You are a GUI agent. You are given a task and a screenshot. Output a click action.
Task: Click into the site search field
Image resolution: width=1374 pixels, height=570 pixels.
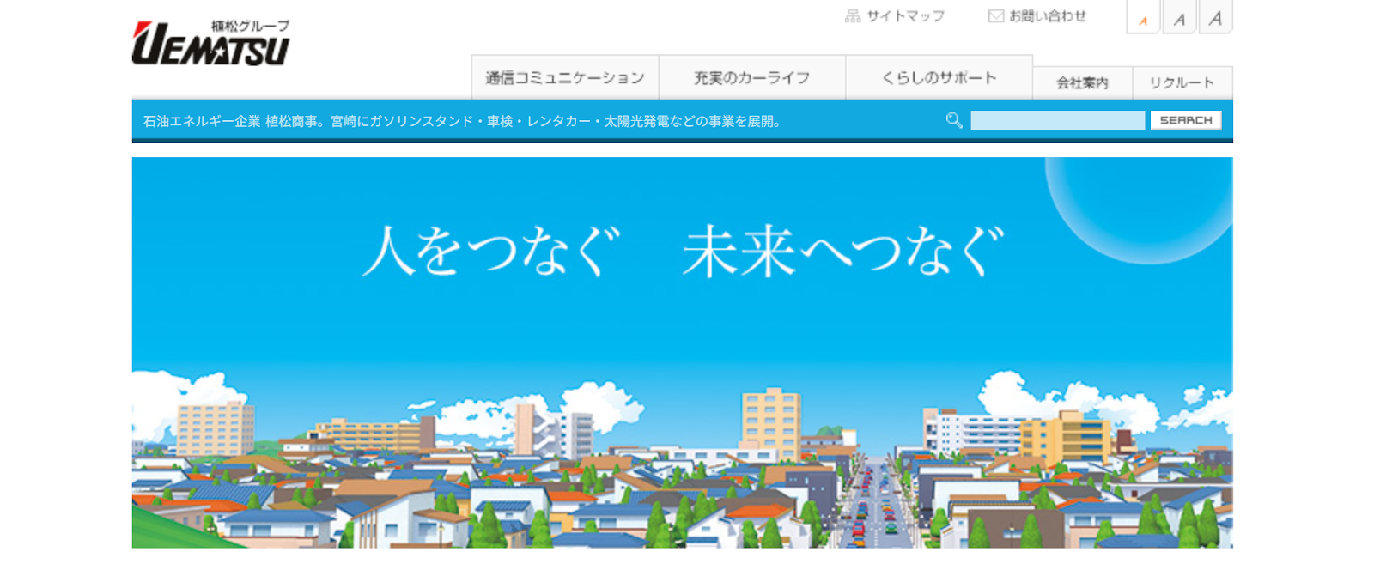(1057, 120)
